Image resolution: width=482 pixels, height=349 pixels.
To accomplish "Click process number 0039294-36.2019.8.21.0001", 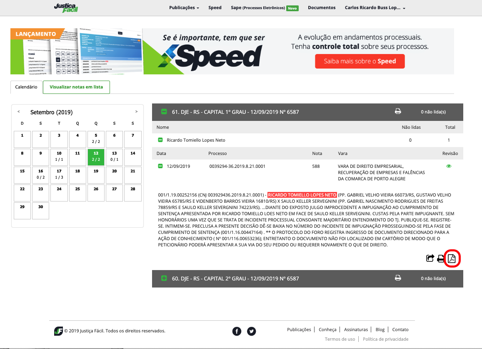I will coord(237,166).
